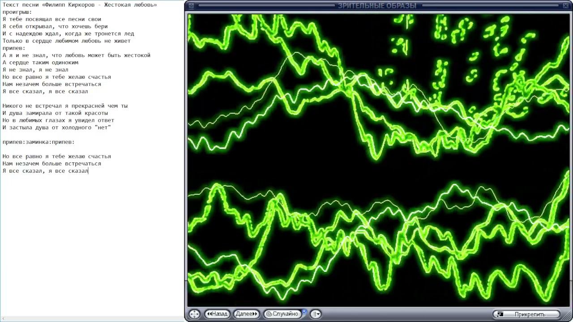Click the window menu icon in the visualizer title bar
This screenshot has width=573, height=322.
[x=191, y=6]
